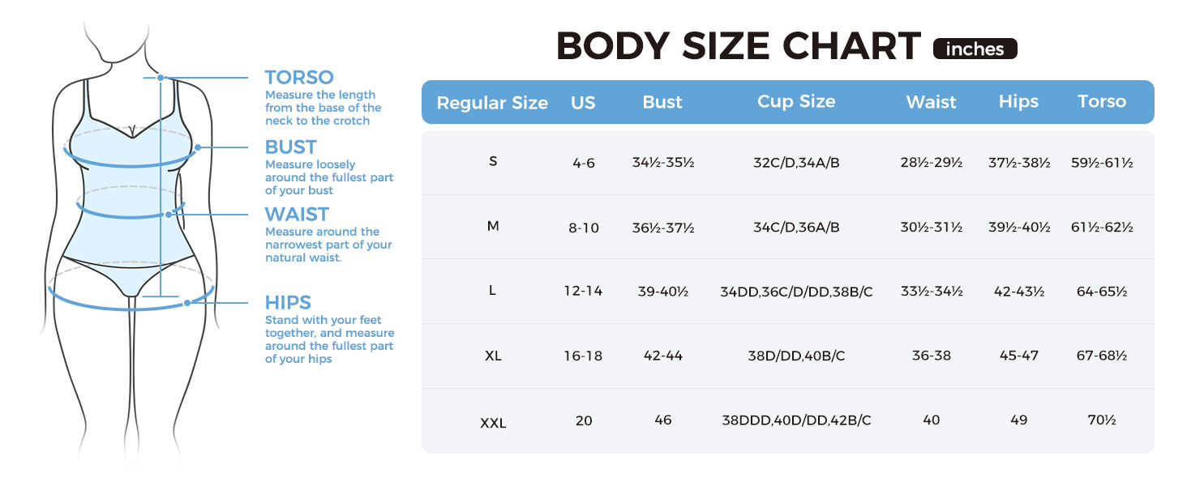Click the blue bust measurement band on figure
1187x486 pixels.
tap(130, 162)
